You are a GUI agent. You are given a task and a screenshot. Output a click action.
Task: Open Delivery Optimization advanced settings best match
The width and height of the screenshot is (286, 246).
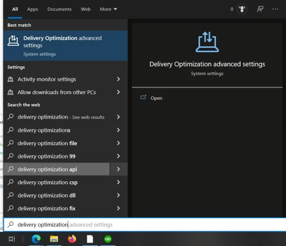point(65,46)
